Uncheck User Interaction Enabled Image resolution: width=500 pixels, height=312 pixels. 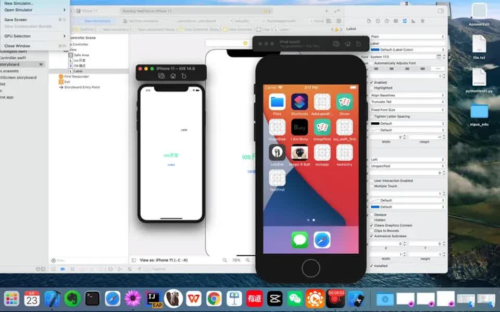pos(371,180)
